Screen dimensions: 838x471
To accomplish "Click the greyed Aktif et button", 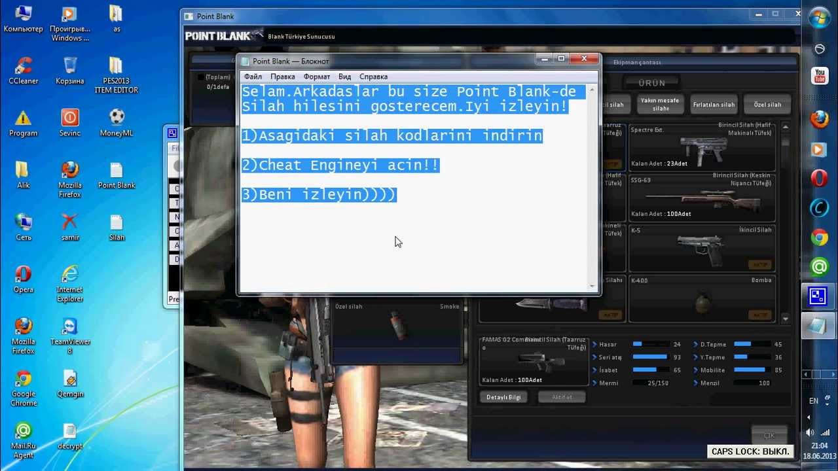I will tap(562, 397).
